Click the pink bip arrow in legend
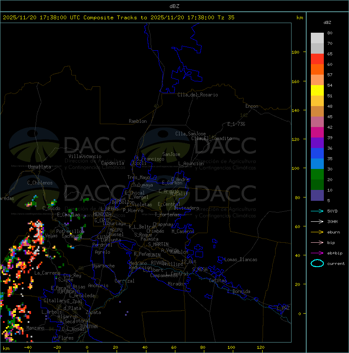The width and height of the screenshot is (349, 353). pos(317,242)
